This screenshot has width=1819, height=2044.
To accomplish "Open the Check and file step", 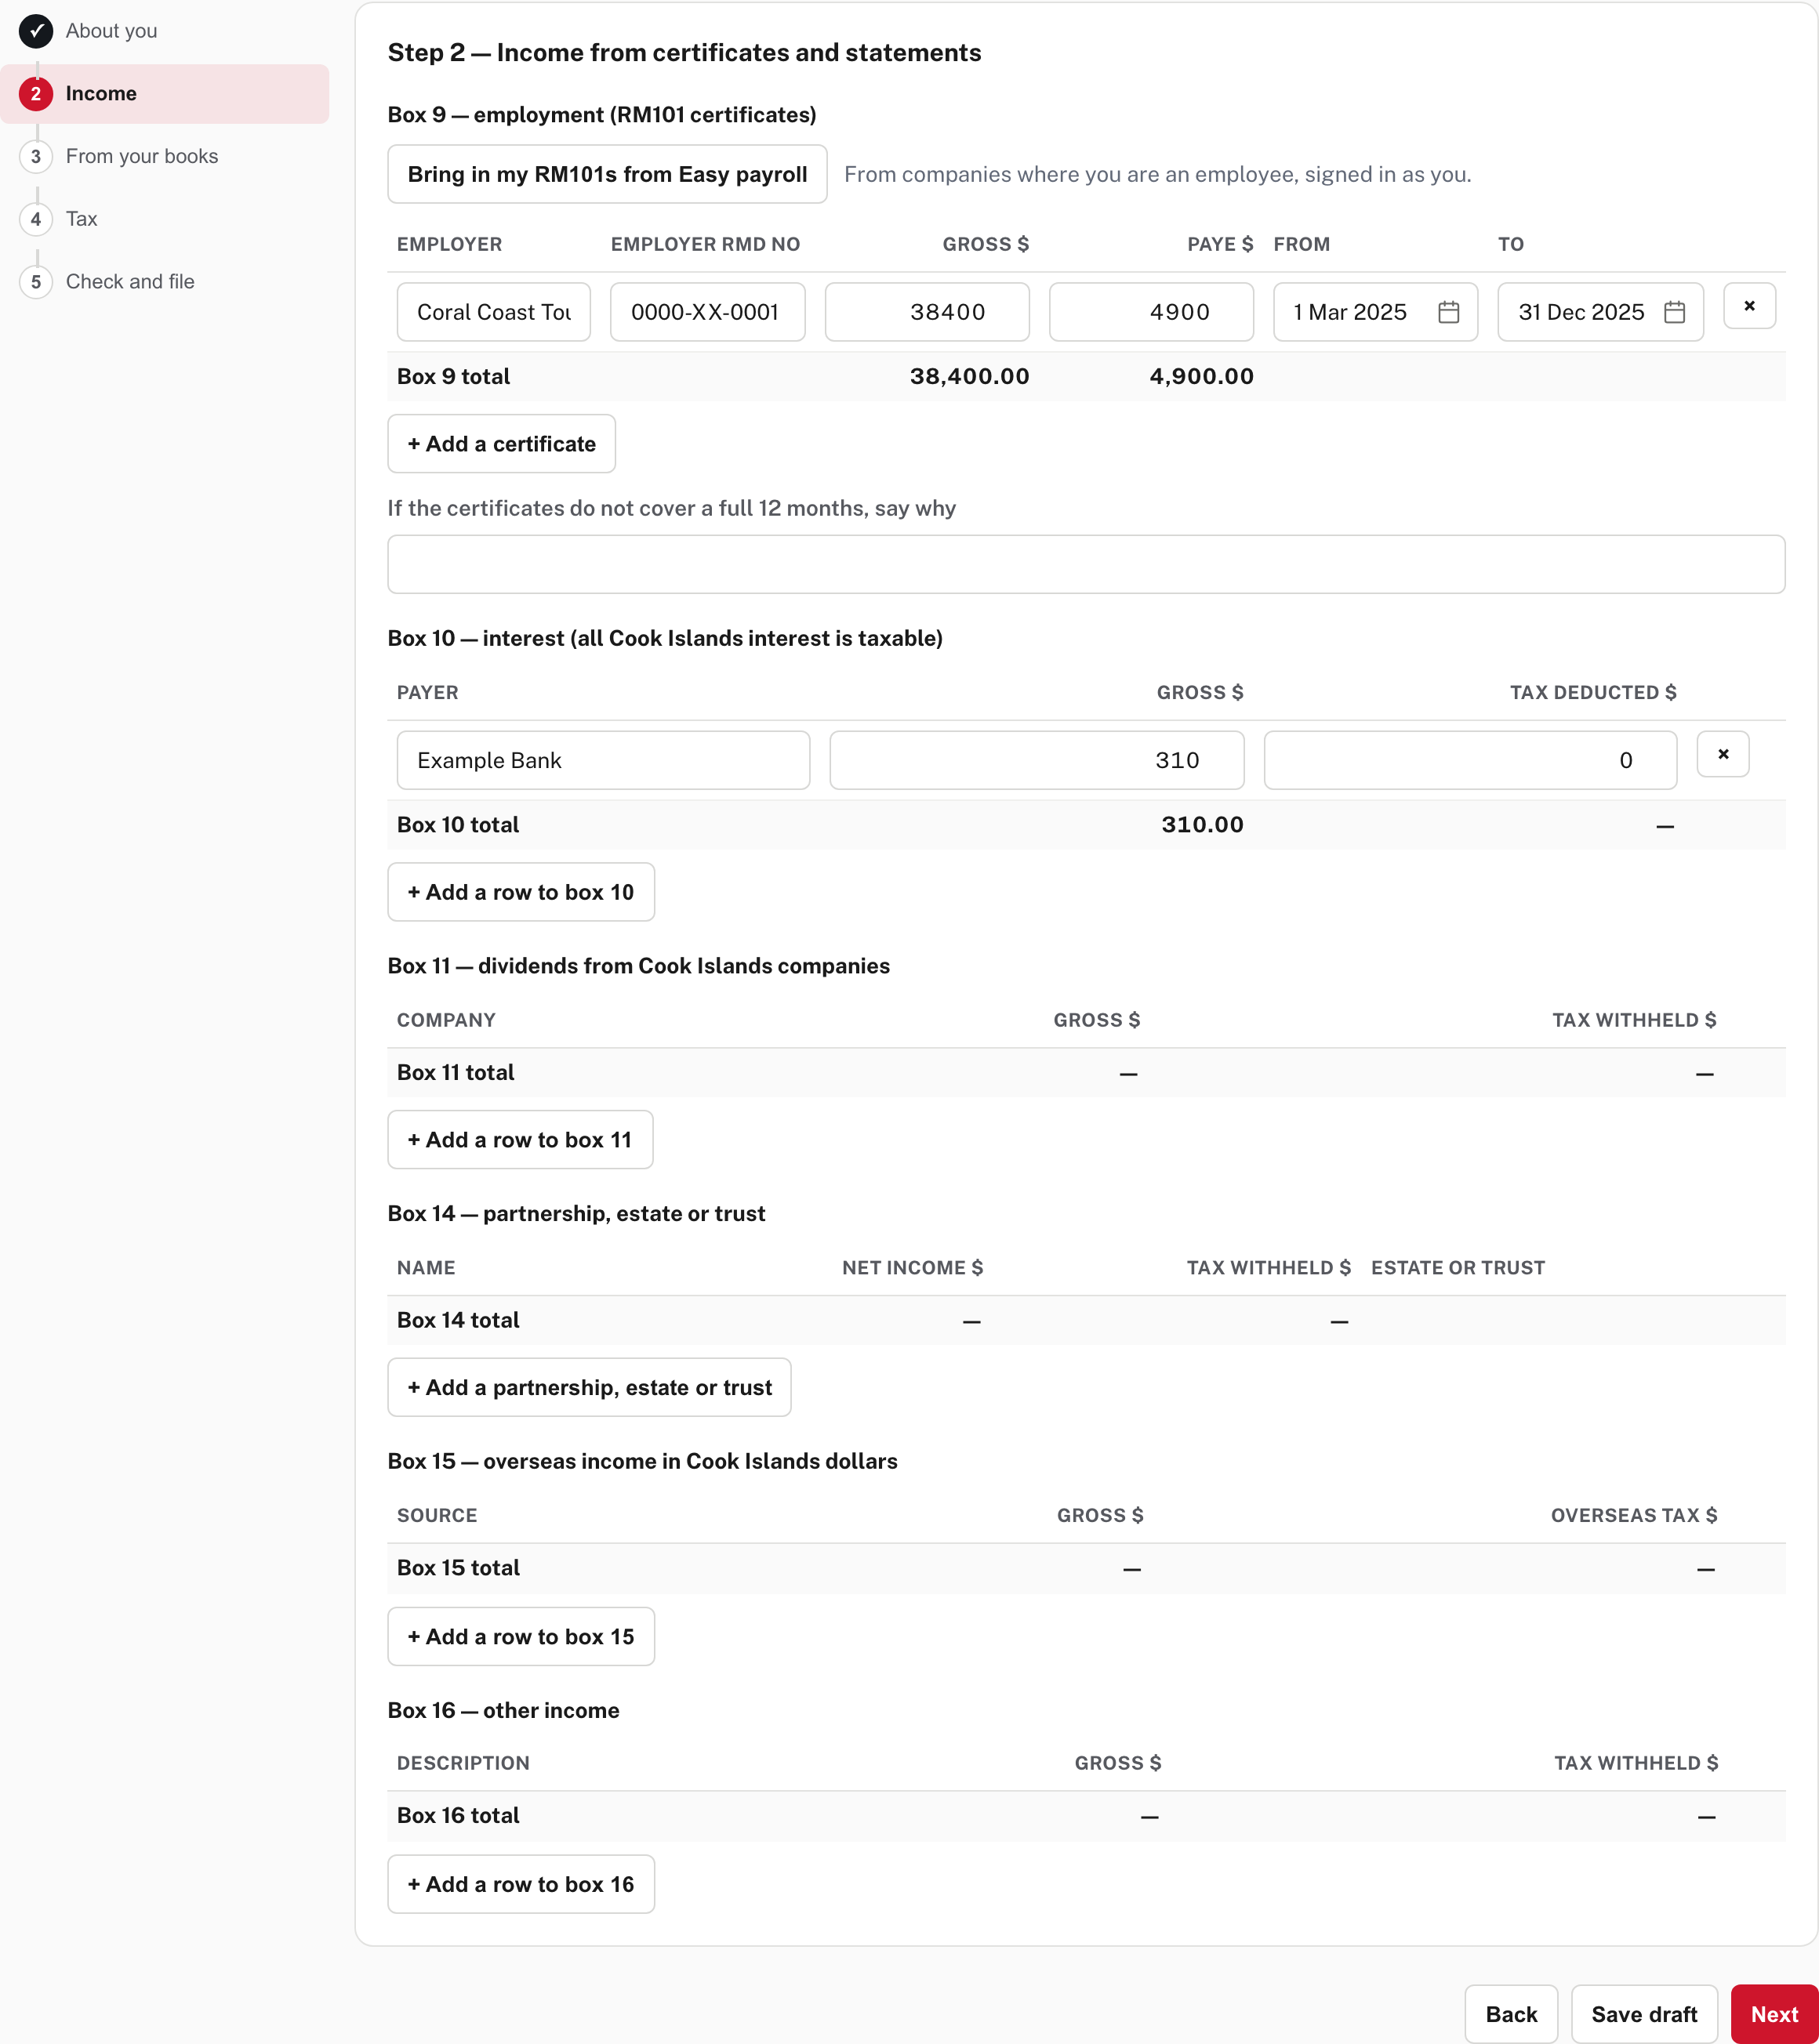I will 130,282.
